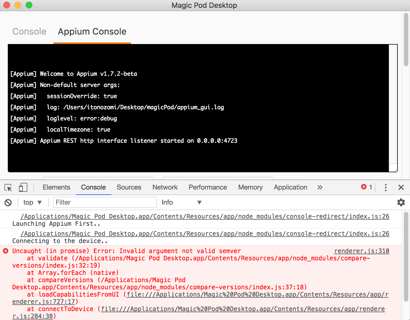The image size is (410, 320).
Task: Close the DevTools panel
Action: tap(401, 187)
